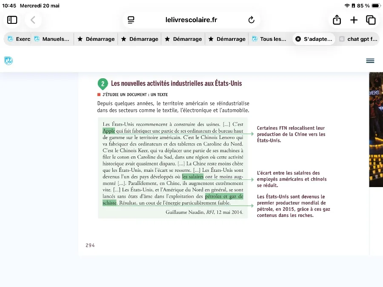Viewport: 383px width, 287px height.
Task: Select the first Démarrage tab
Action: [96, 39]
